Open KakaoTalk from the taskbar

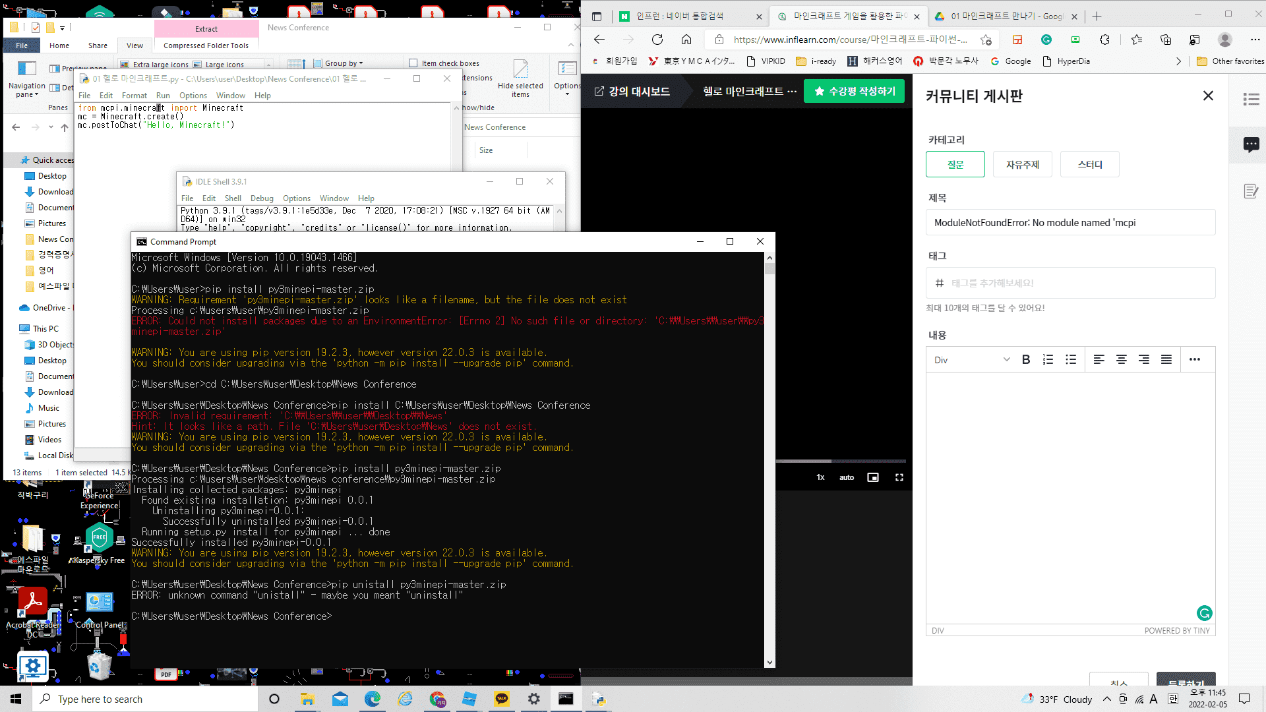(x=502, y=699)
